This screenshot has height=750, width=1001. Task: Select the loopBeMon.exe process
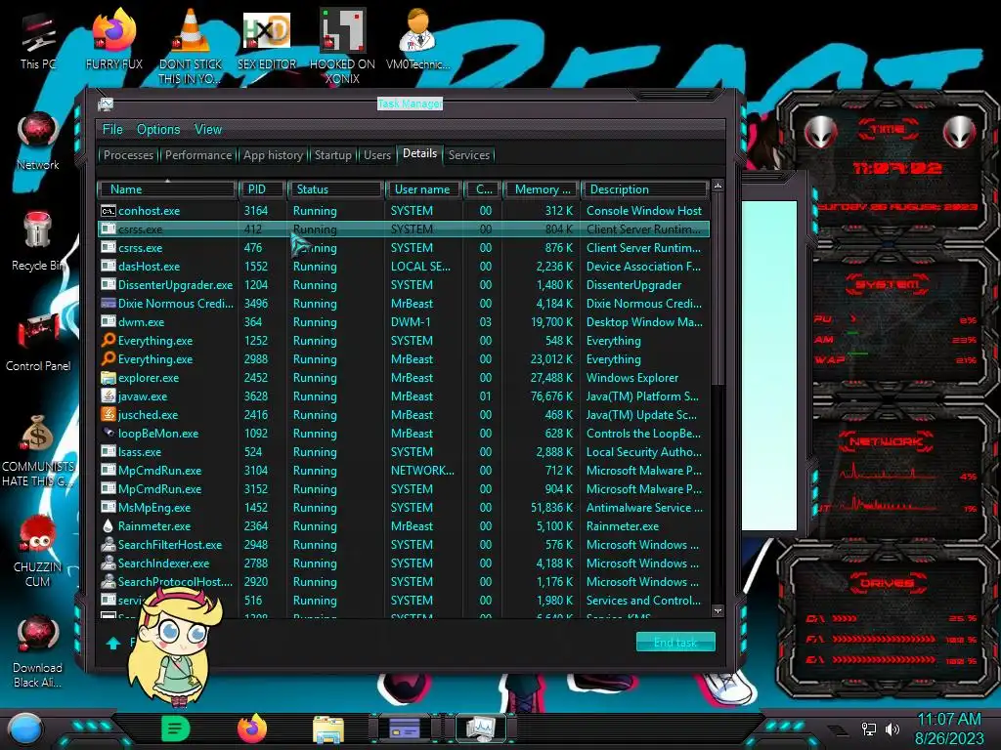(x=404, y=434)
